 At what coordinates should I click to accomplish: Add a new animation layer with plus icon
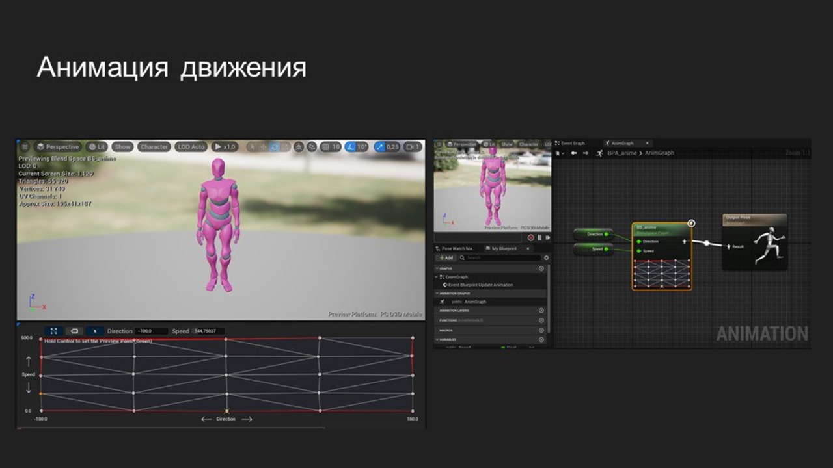point(541,311)
